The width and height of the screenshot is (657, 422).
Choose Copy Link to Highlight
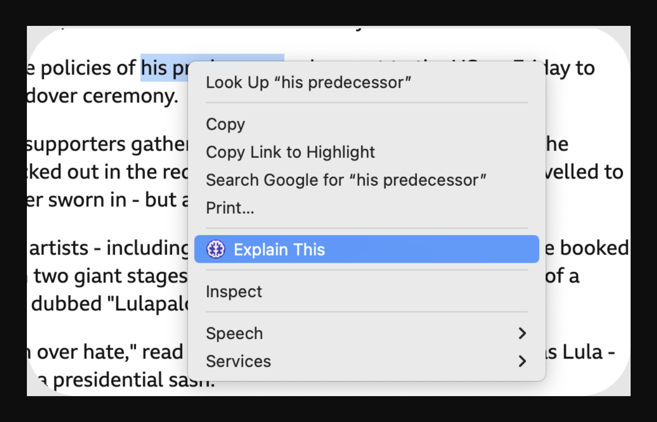[290, 152]
